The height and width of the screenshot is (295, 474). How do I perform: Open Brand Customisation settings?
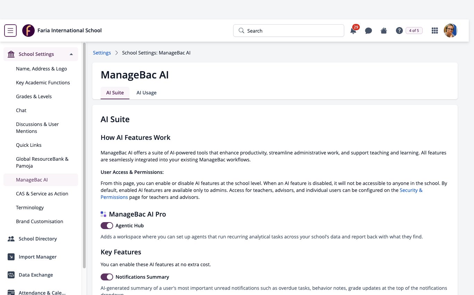(x=40, y=221)
